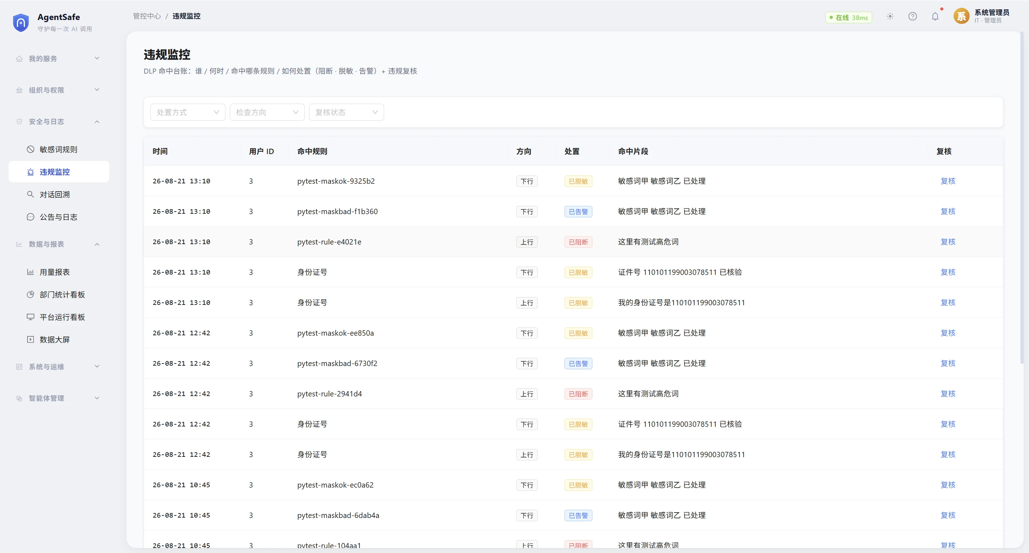Screen dimensions: 1029x553
Task: Click rule name pytest-rule-2941d4
Action: coord(329,394)
